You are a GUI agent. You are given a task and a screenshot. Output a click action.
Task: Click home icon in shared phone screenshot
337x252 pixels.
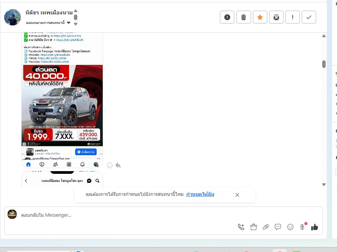(28, 164)
